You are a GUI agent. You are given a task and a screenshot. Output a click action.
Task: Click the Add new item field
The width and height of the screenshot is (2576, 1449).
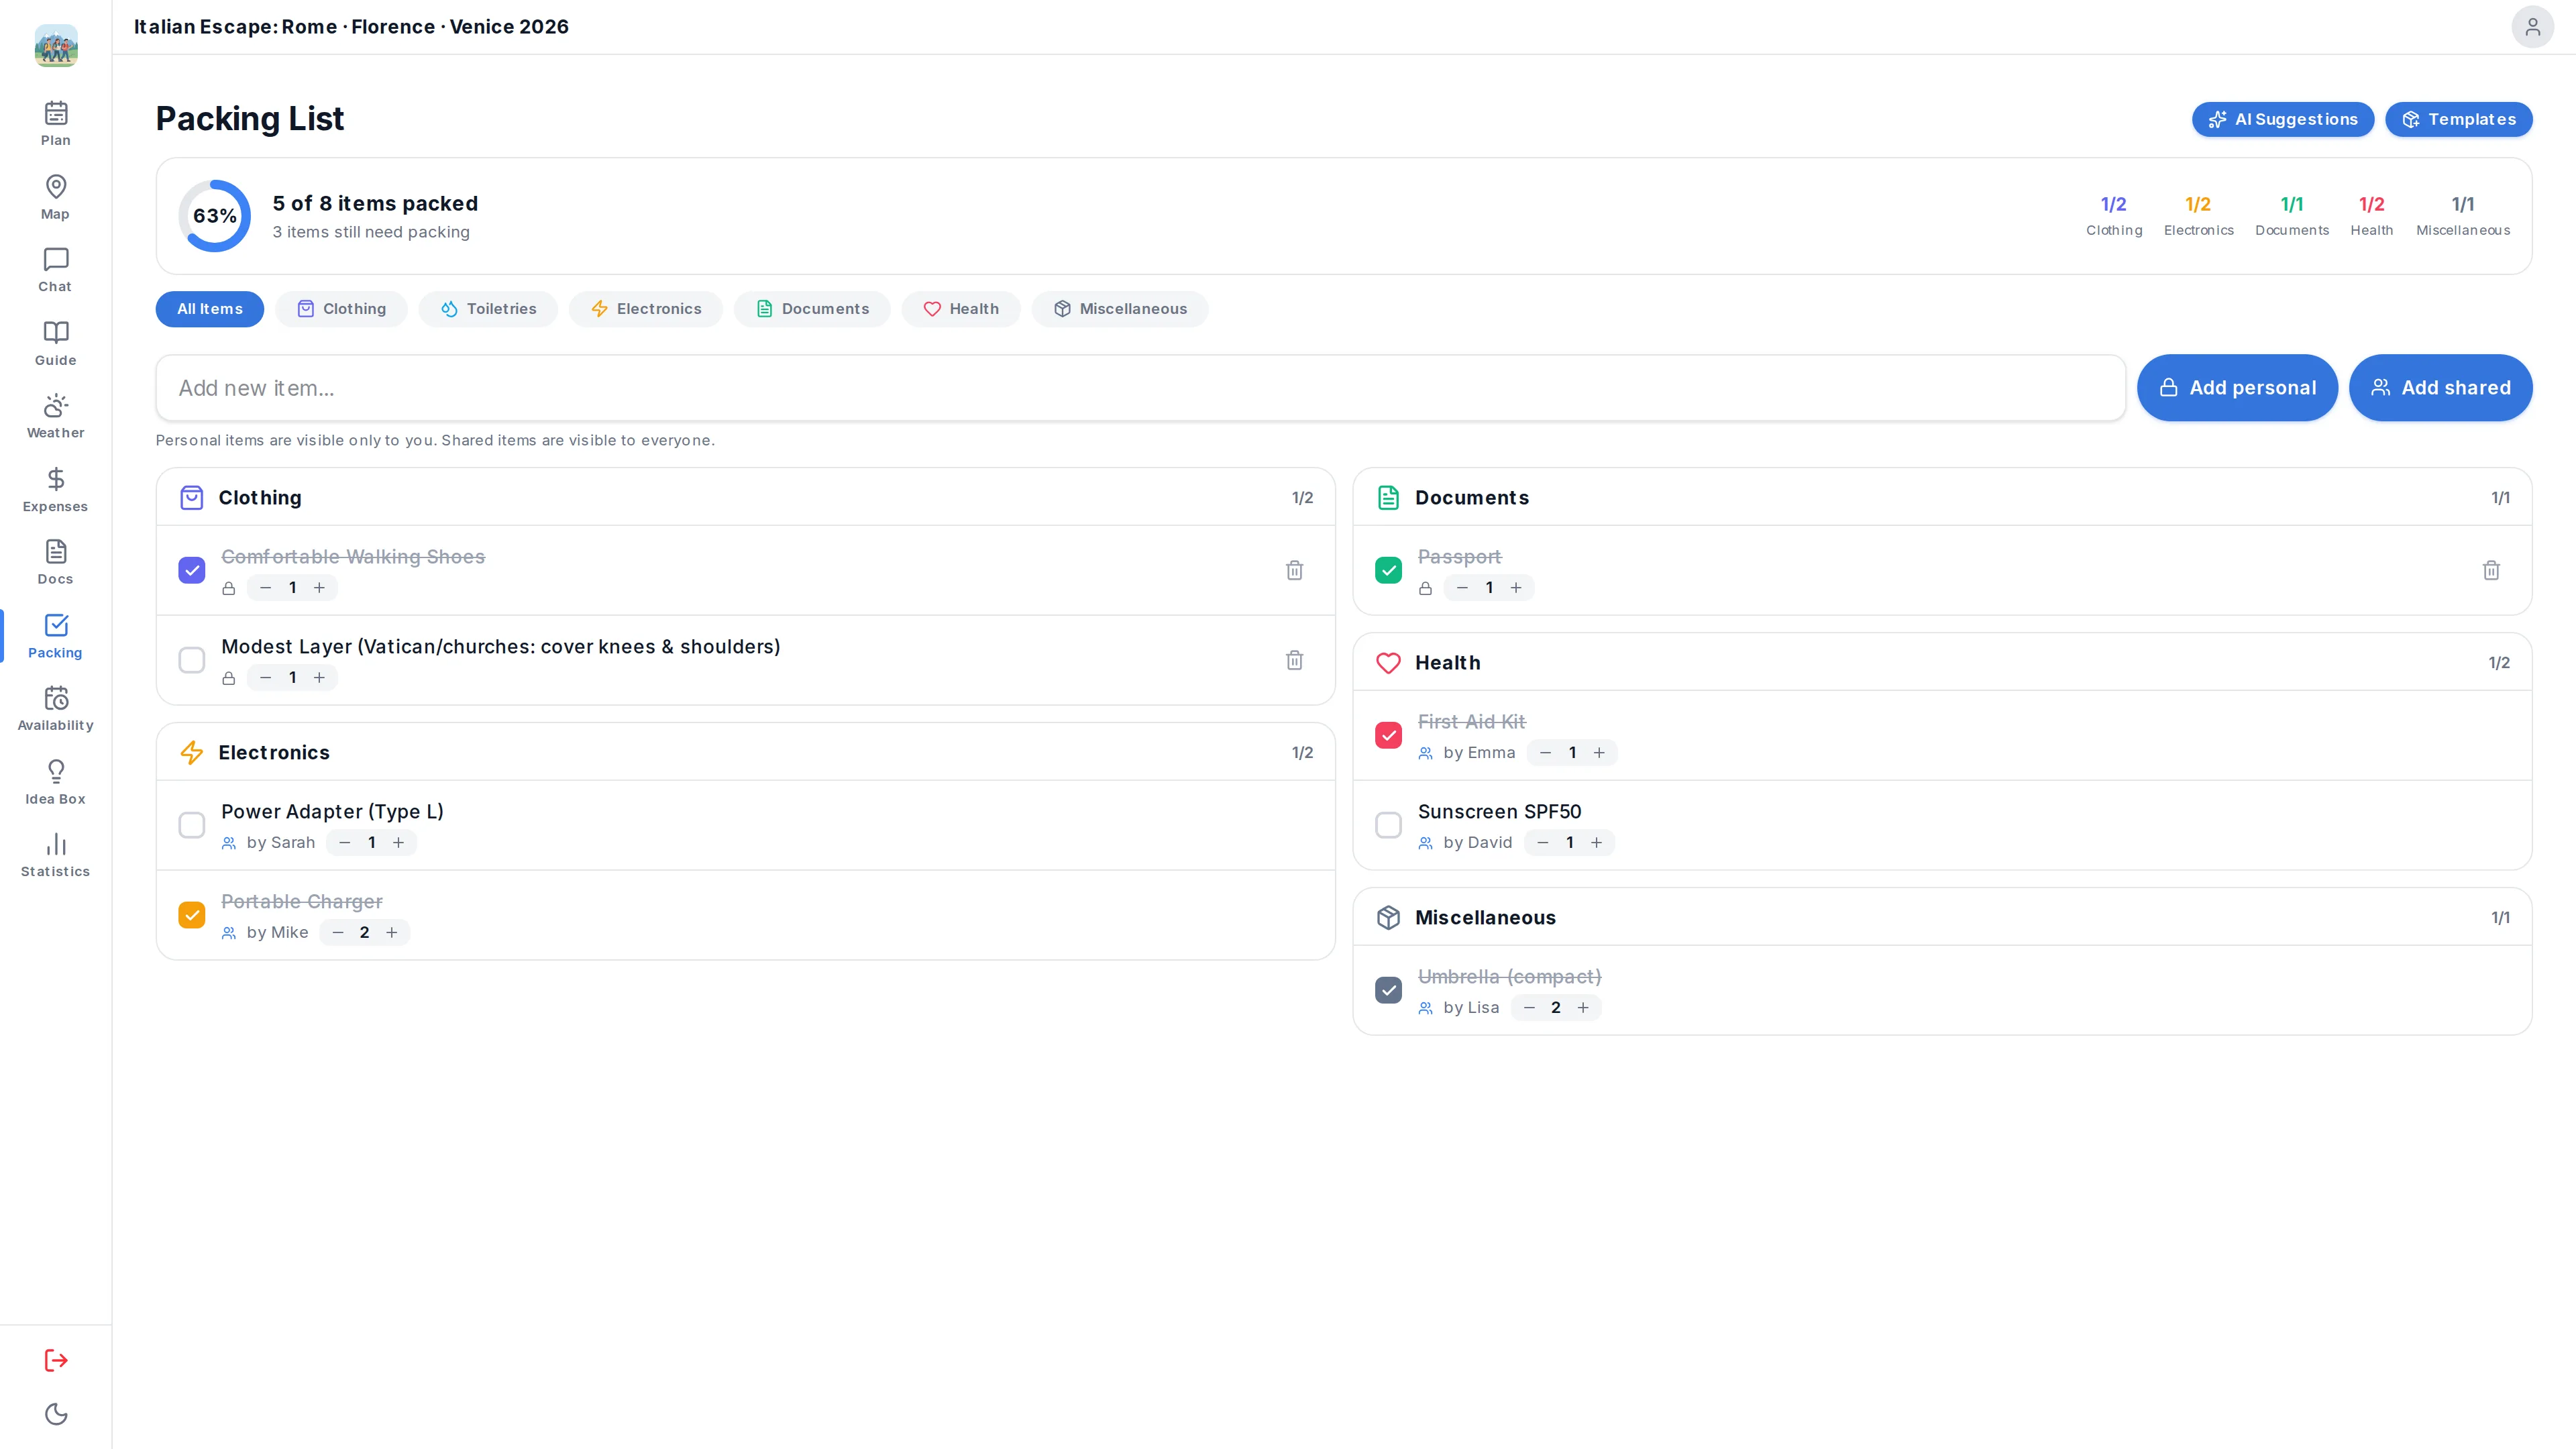[x=1140, y=388]
